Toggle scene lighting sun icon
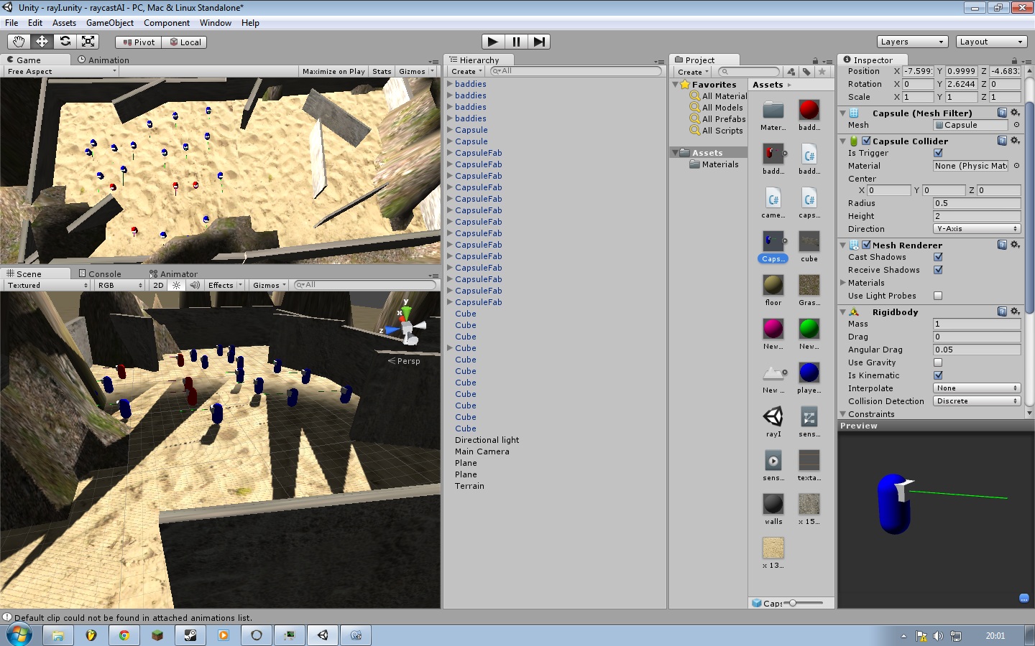 tap(177, 286)
